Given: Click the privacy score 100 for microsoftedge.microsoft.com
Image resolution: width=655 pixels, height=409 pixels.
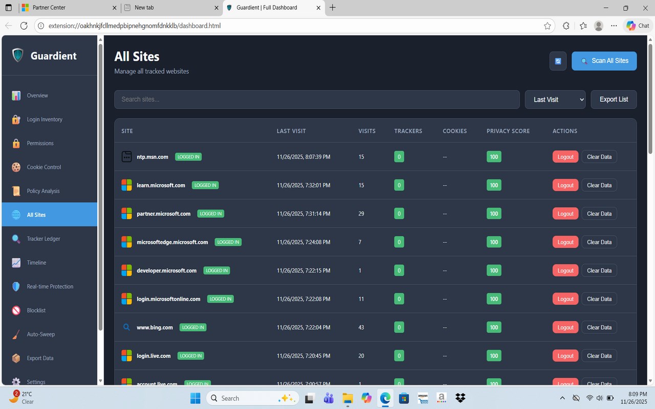Looking at the screenshot, I should (x=494, y=242).
